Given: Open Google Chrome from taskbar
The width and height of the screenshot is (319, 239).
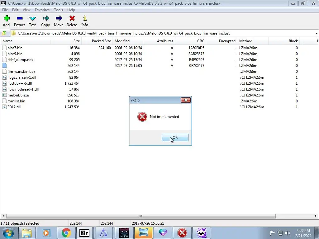Looking at the screenshot, I should 66,233.
